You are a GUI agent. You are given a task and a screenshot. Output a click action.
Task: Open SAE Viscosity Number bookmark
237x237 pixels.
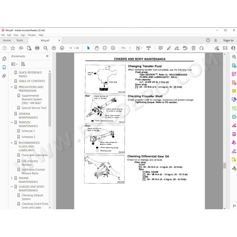30,163
